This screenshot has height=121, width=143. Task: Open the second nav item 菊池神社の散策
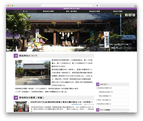click(48, 11)
